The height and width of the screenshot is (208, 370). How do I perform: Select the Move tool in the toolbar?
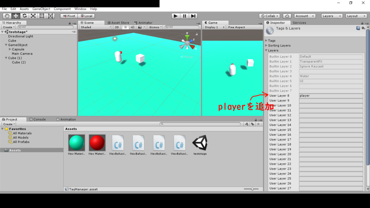[x=16, y=16]
